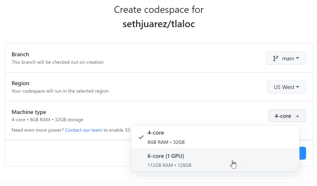Image resolution: width=317 pixels, height=186 pixels.
Task: Click the Create codespace for heading
Action: click(x=158, y=10)
